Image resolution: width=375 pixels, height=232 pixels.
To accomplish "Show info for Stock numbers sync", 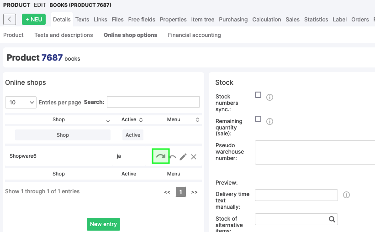I will tap(269, 97).
